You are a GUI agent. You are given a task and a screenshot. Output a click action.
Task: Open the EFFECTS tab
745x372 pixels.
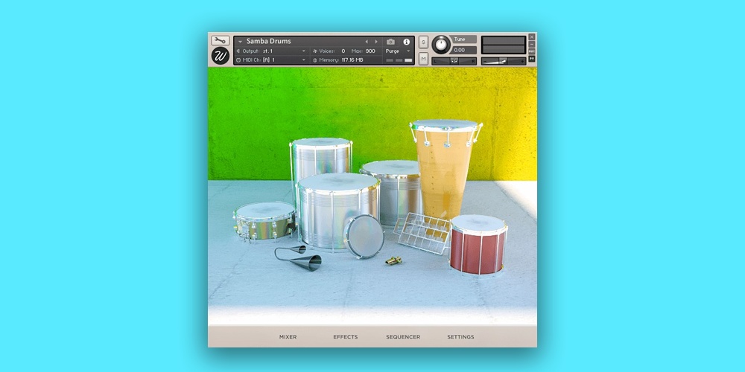click(x=346, y=337)
